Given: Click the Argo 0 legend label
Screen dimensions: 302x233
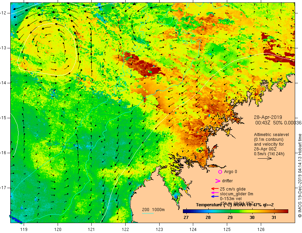Looking at the screenshot, I should click(231, 171).
